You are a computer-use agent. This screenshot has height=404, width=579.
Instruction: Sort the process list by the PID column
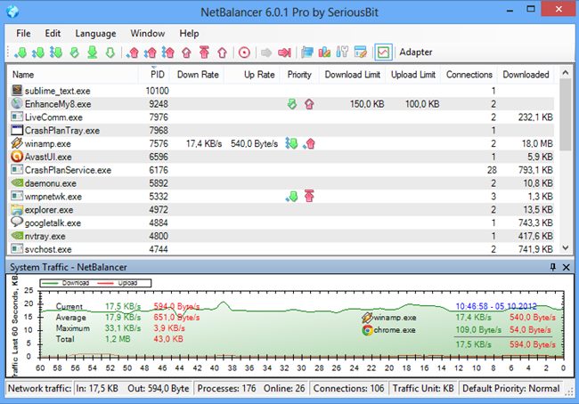[x=157, y=75]
